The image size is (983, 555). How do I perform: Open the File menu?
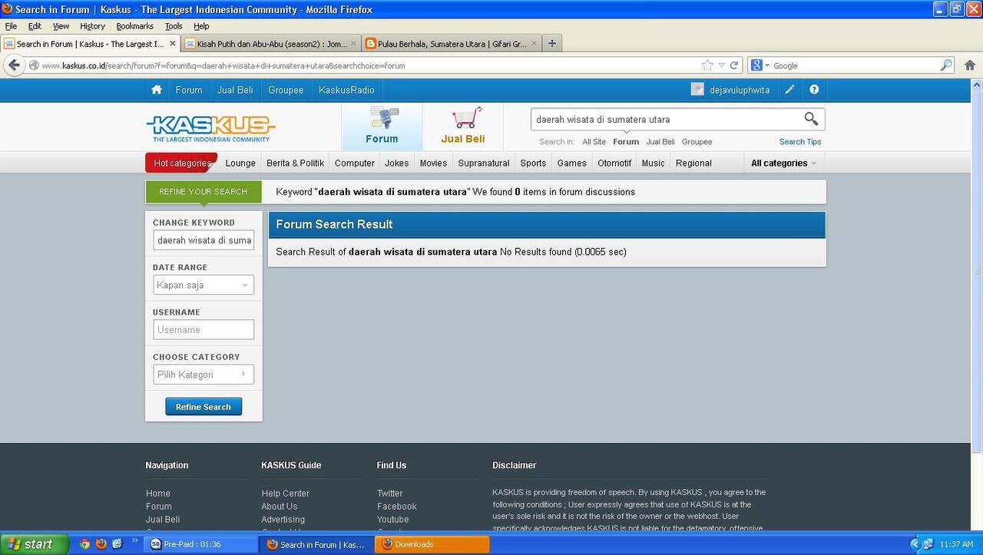11,26
